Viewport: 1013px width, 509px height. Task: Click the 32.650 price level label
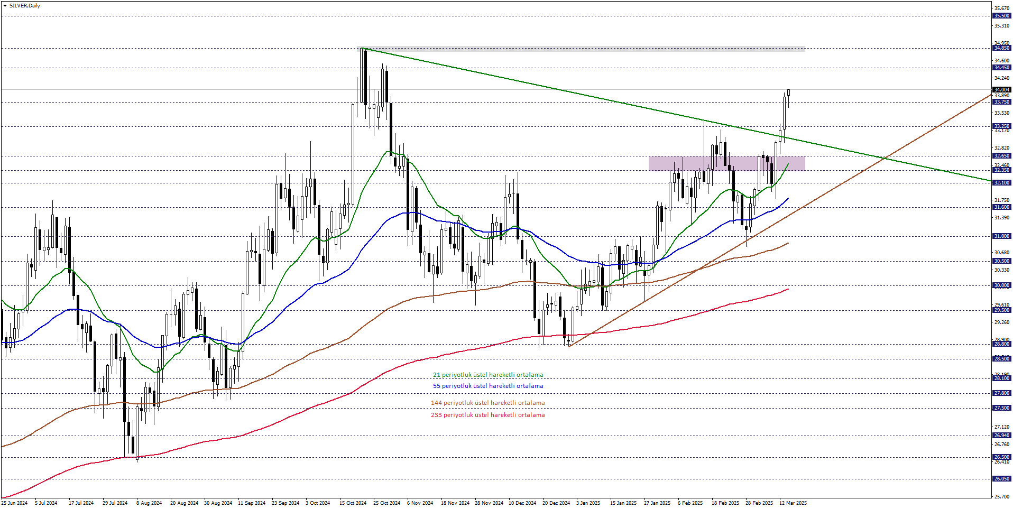1002,156
